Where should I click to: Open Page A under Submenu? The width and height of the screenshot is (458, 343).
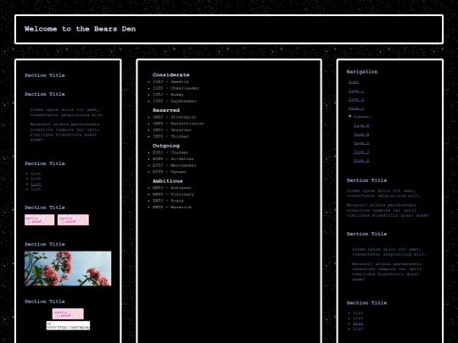tap(361, 125)
